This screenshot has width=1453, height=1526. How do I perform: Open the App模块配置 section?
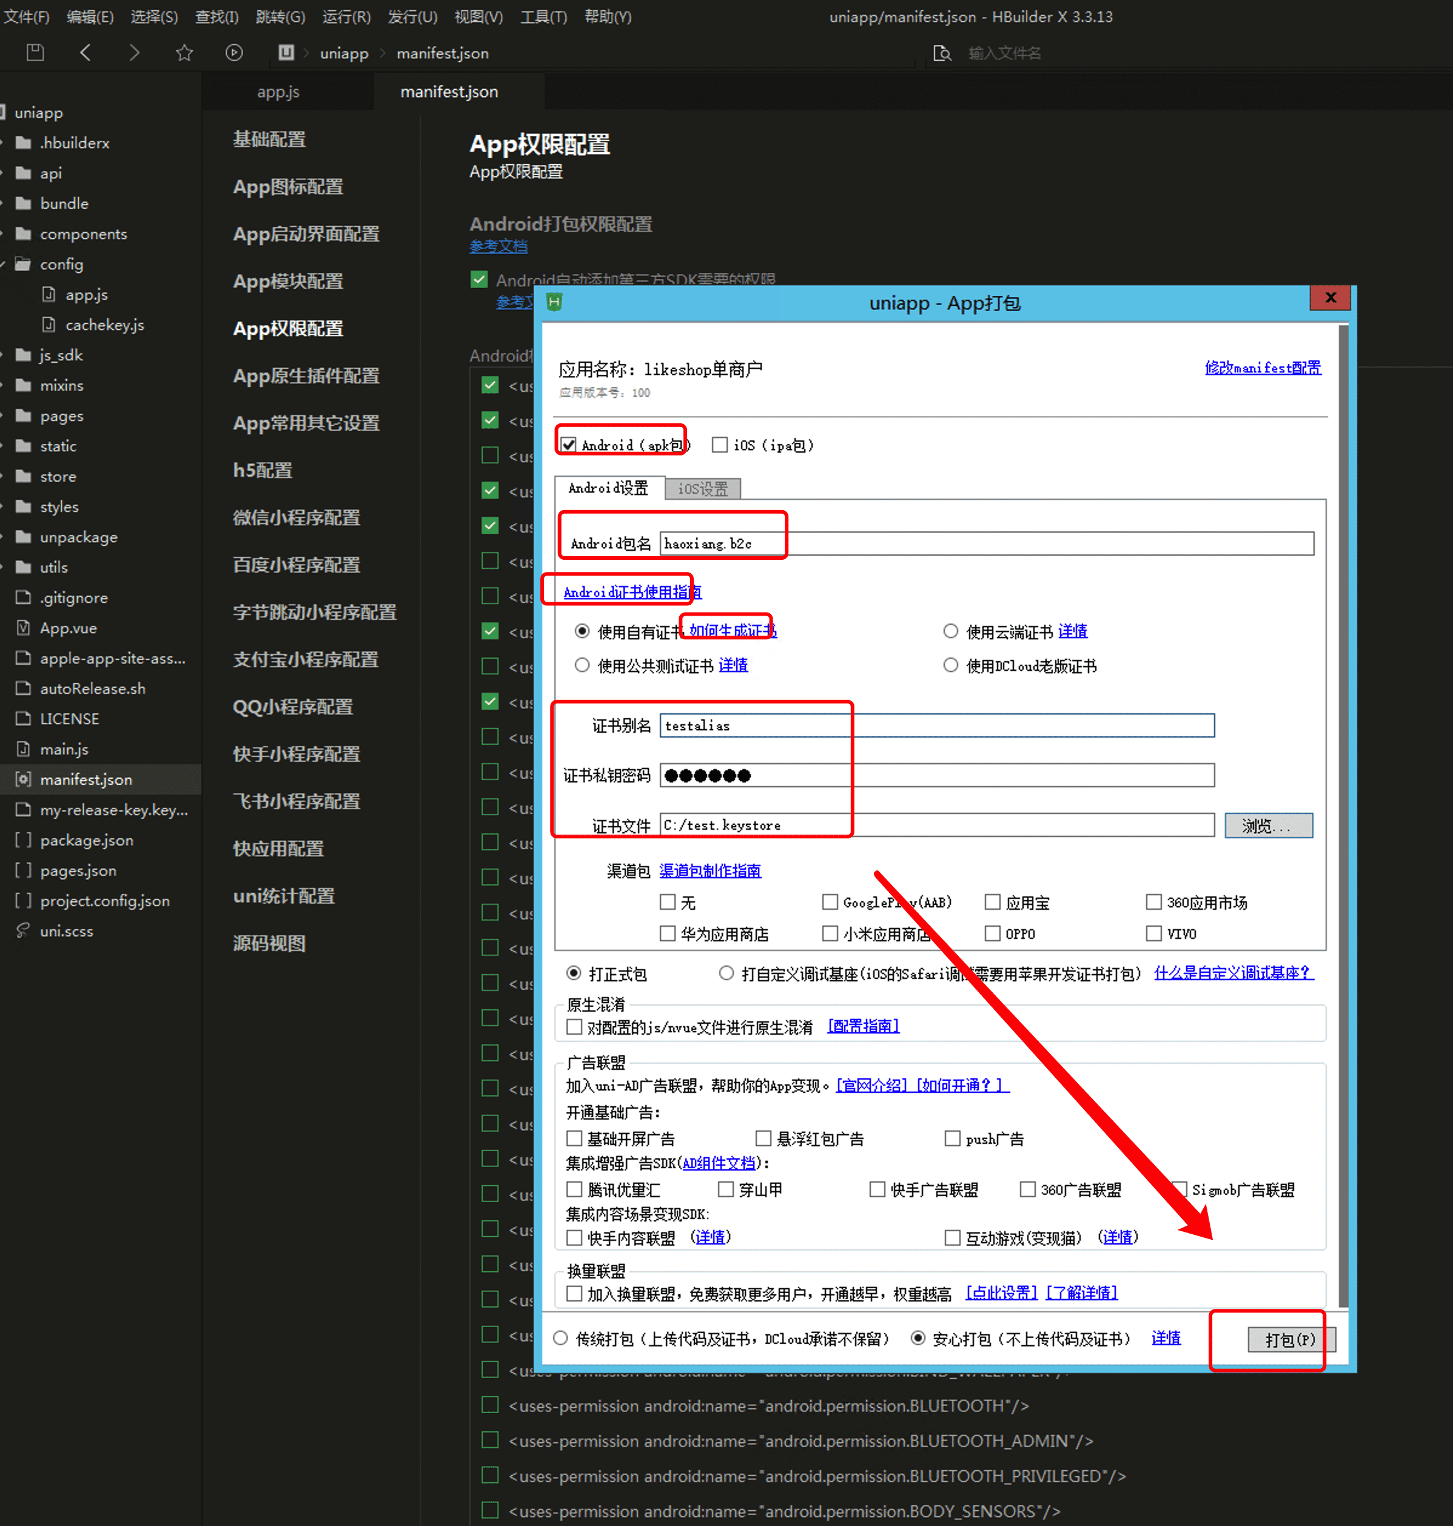click(x=288, y=281)
